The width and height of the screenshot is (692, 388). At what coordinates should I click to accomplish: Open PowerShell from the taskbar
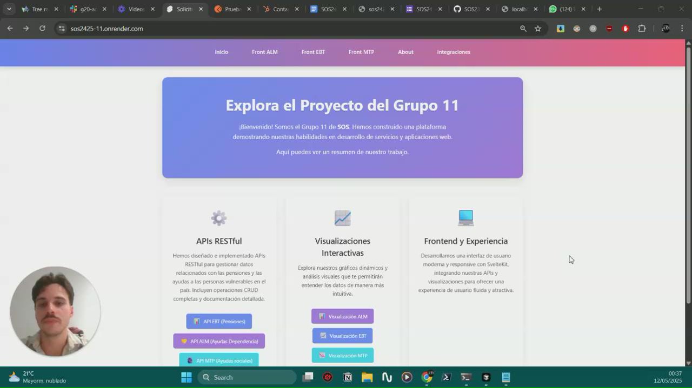pyautogui.click(x=447, y=377)
